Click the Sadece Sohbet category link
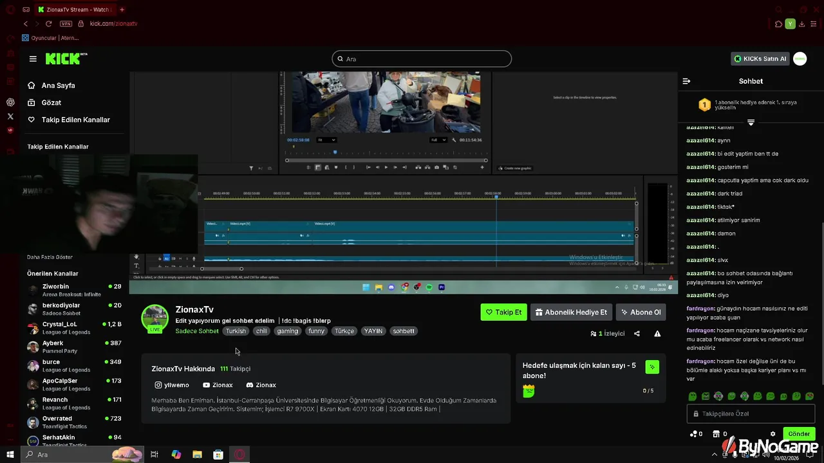The height and width of the screenshot is (463, 824). (x=197, y=331)
